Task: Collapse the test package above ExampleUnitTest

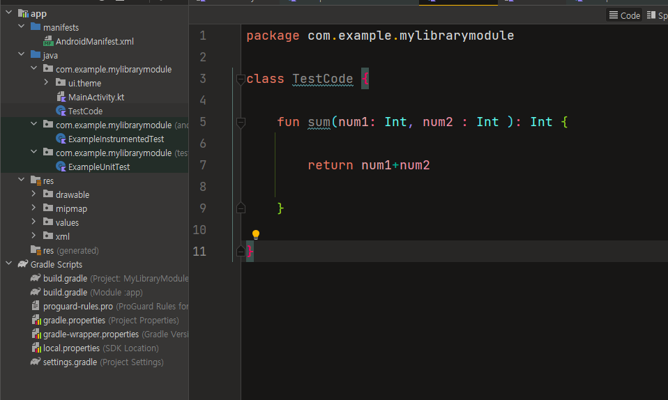Action: 34,152
